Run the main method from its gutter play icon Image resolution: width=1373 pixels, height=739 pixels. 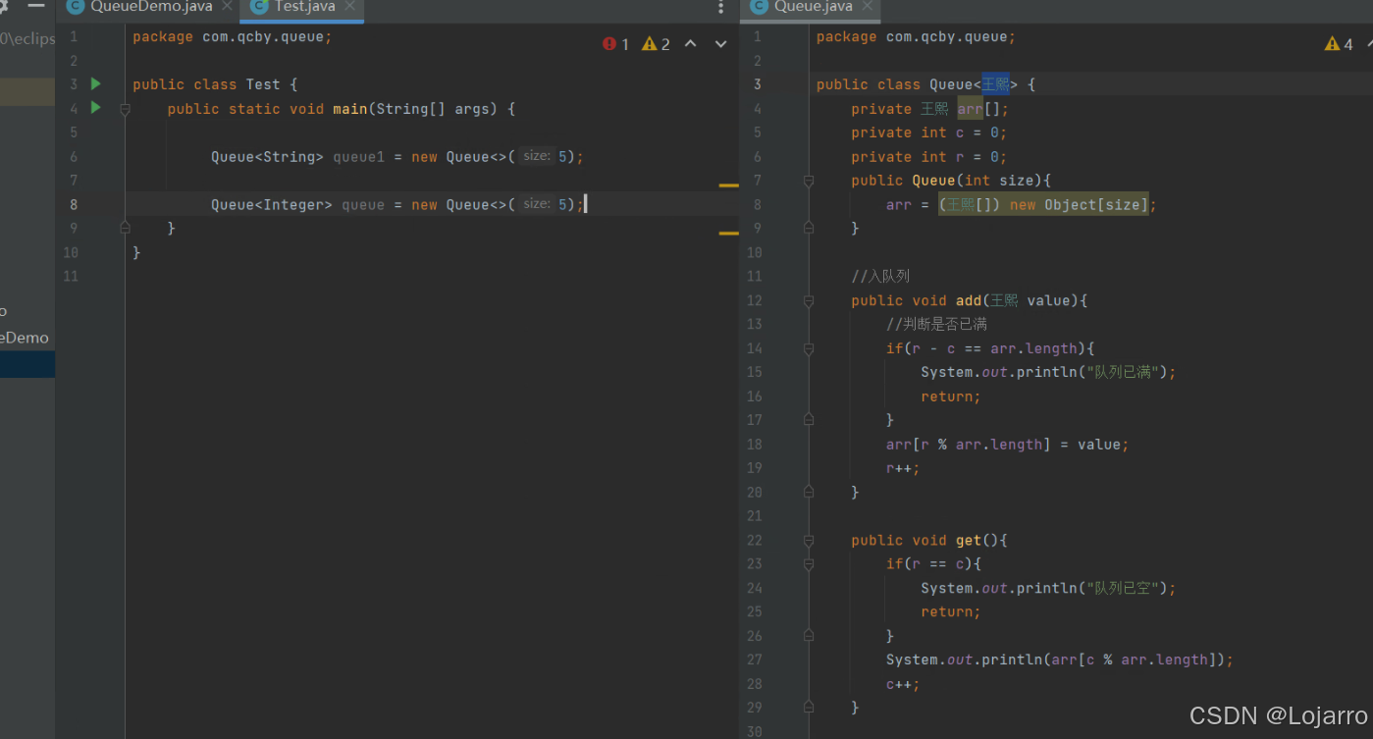point(94,108)
